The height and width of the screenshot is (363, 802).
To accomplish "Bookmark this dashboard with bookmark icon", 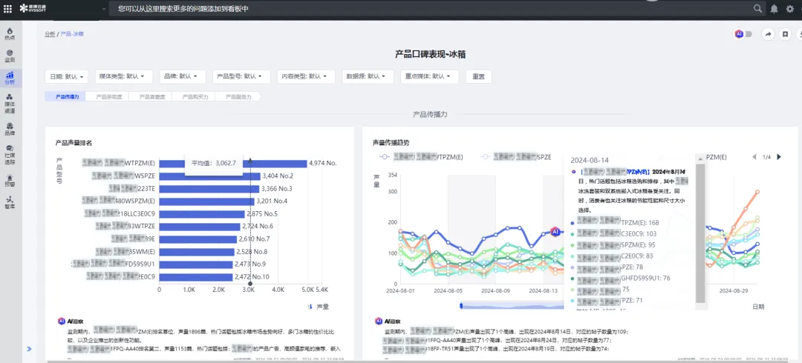I will point(784,34).
